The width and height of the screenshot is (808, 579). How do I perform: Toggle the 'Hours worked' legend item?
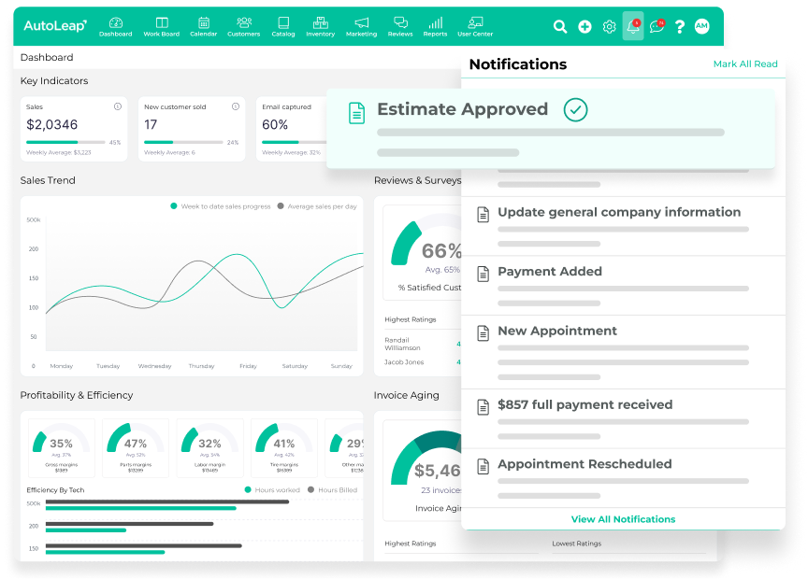273,489
